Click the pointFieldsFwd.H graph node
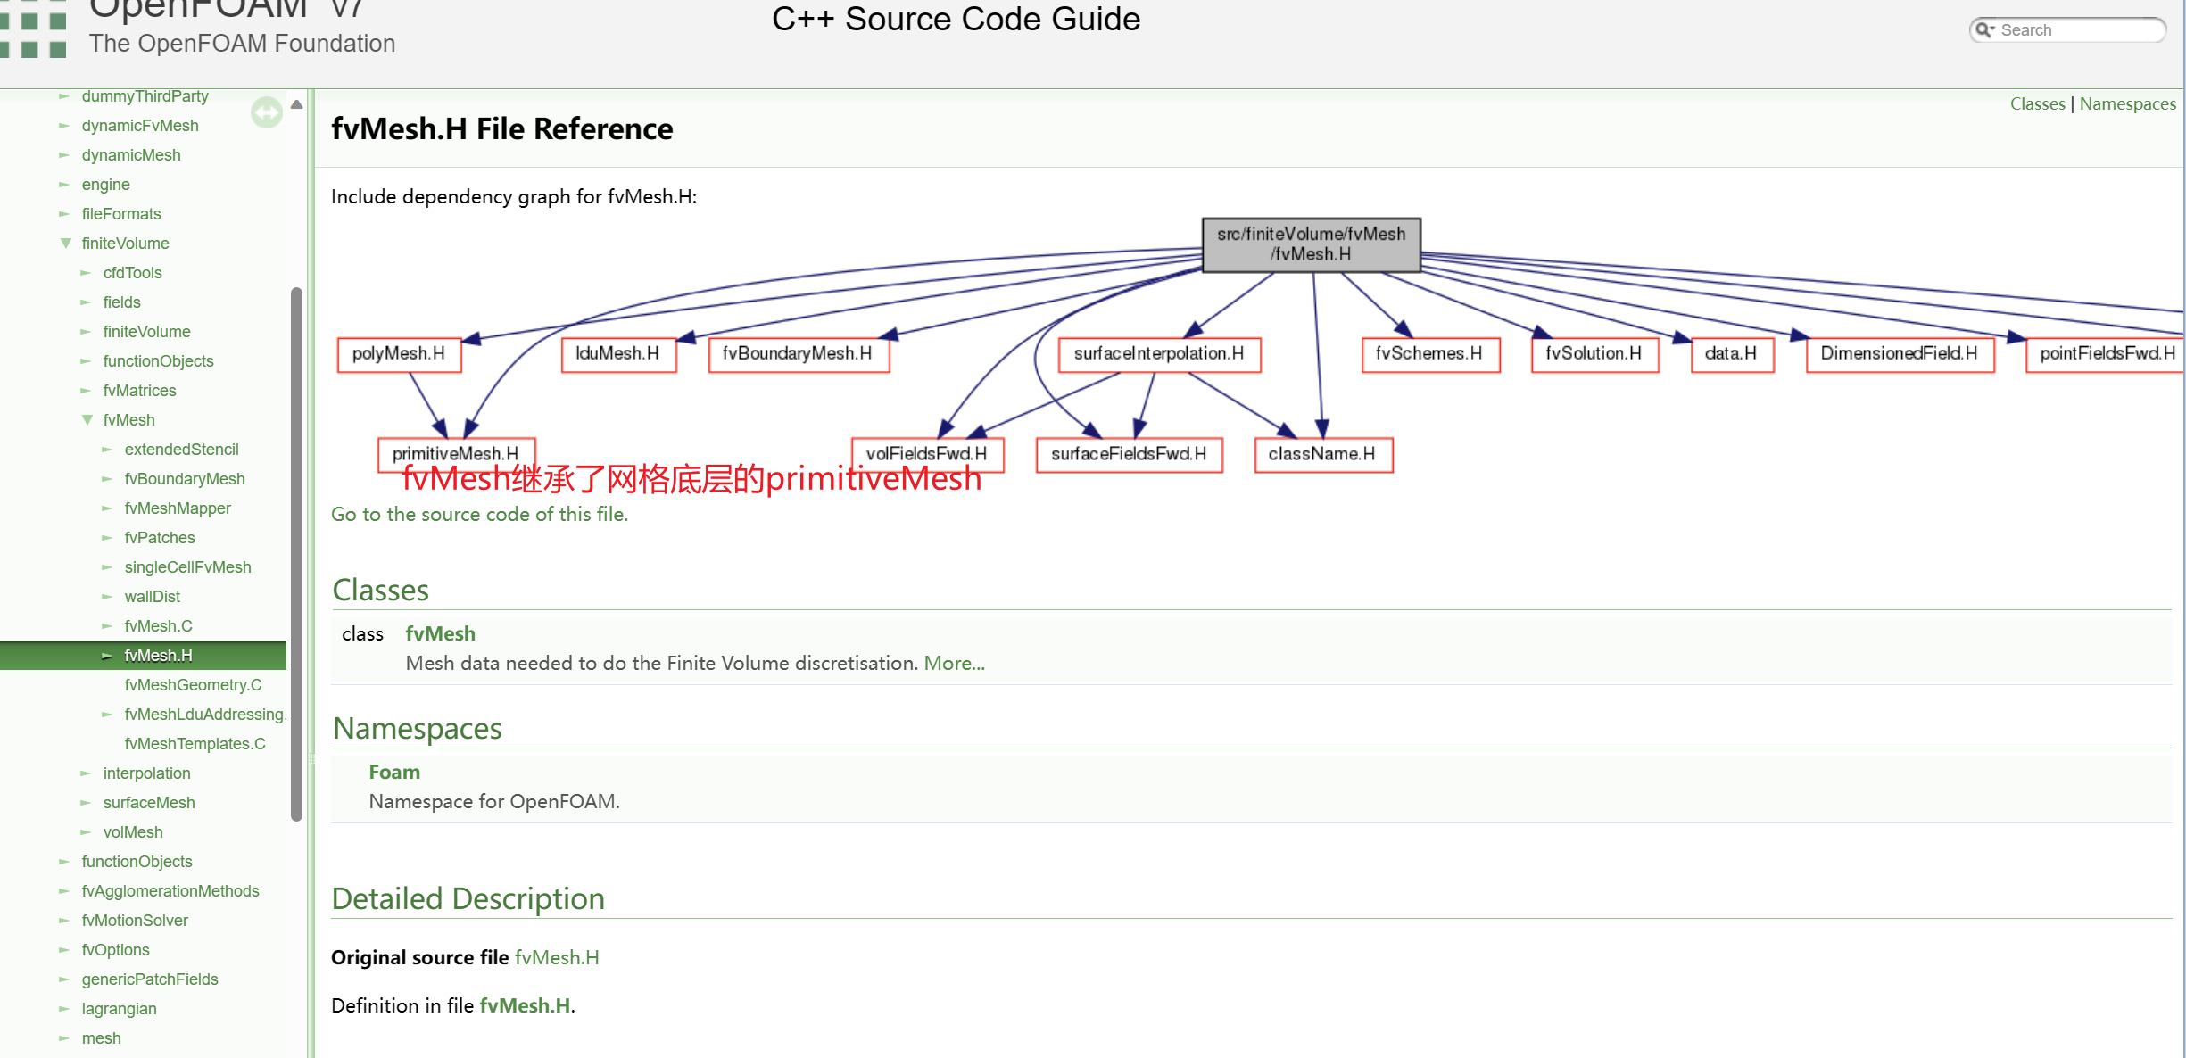Viewport: 2186px width, 1058px height. point(2106,354)
